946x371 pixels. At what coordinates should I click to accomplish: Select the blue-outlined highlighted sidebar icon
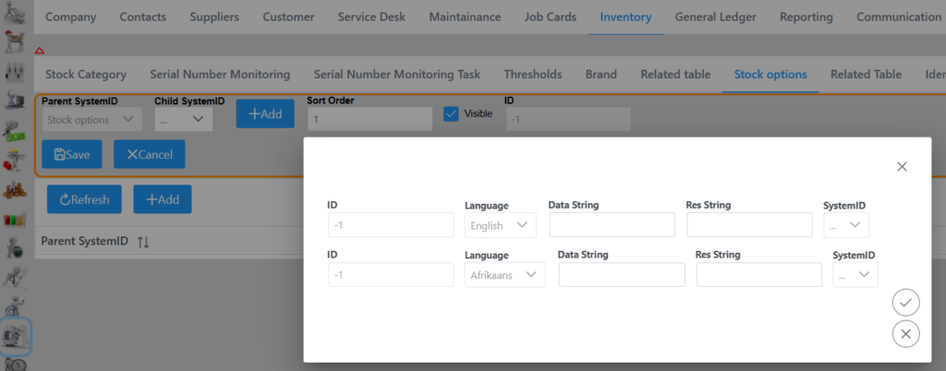tap(15, 336)
